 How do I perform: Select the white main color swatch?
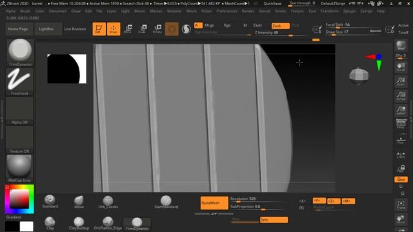click(x=26, y=226)
